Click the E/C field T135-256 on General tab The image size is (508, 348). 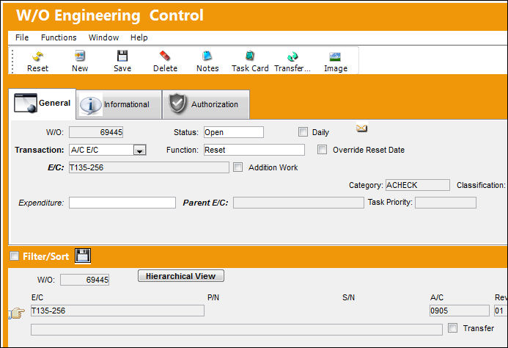tap(149, 167)
